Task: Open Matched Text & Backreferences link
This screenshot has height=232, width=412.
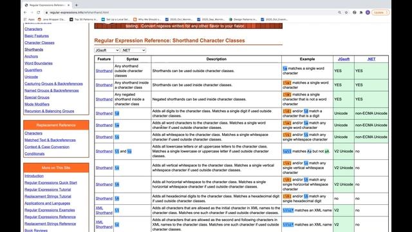Action: [x=50, y=140]
